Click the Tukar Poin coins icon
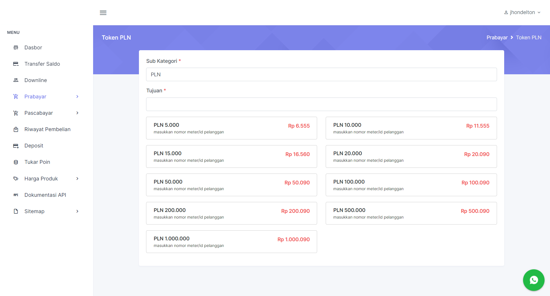 pyautogui.click(x=16, y=162)
